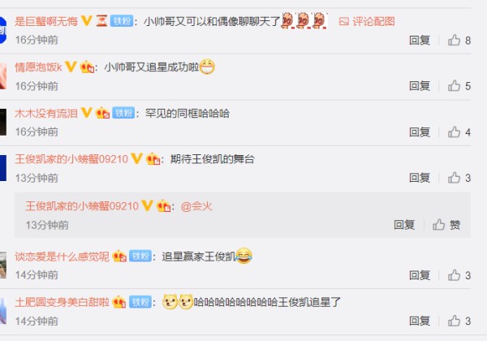Reply to 是巨蟹啊无悔's comment
This screenshot has width=487, height=341.
point(420,40)
